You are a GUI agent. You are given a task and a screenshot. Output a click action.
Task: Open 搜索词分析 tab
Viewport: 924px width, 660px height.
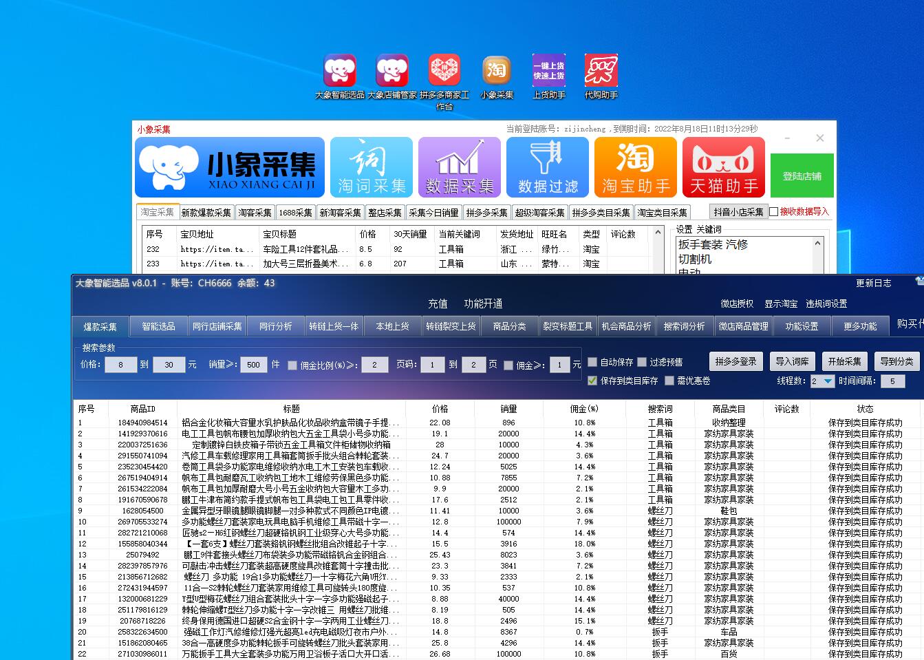(x=685, y=326)
